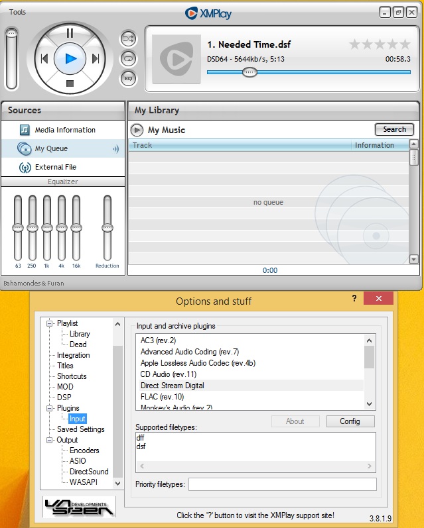The height and width of the screenshot is (528, 424).
Task: Click the My Music play icon
Action: coord(137,130)
